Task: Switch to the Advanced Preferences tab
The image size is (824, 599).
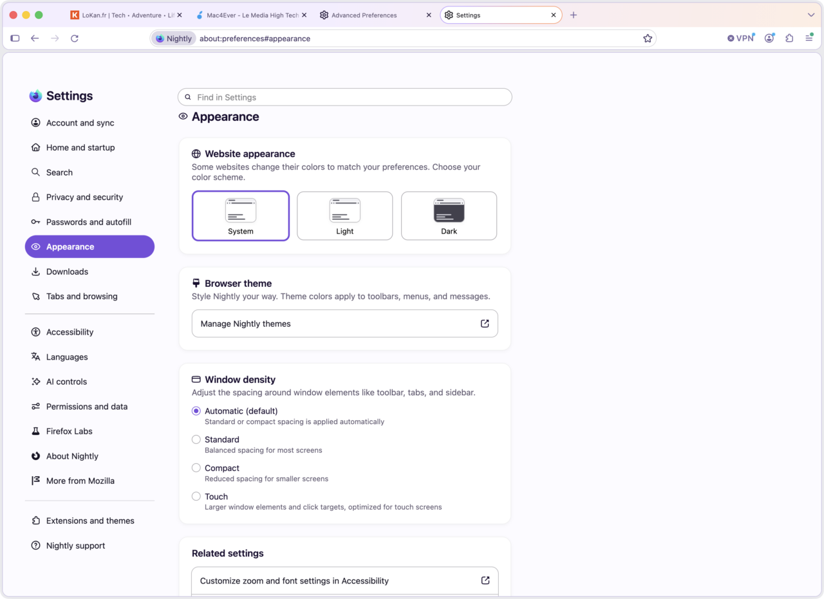Action: pyautogui.click(x=376, y=15)
